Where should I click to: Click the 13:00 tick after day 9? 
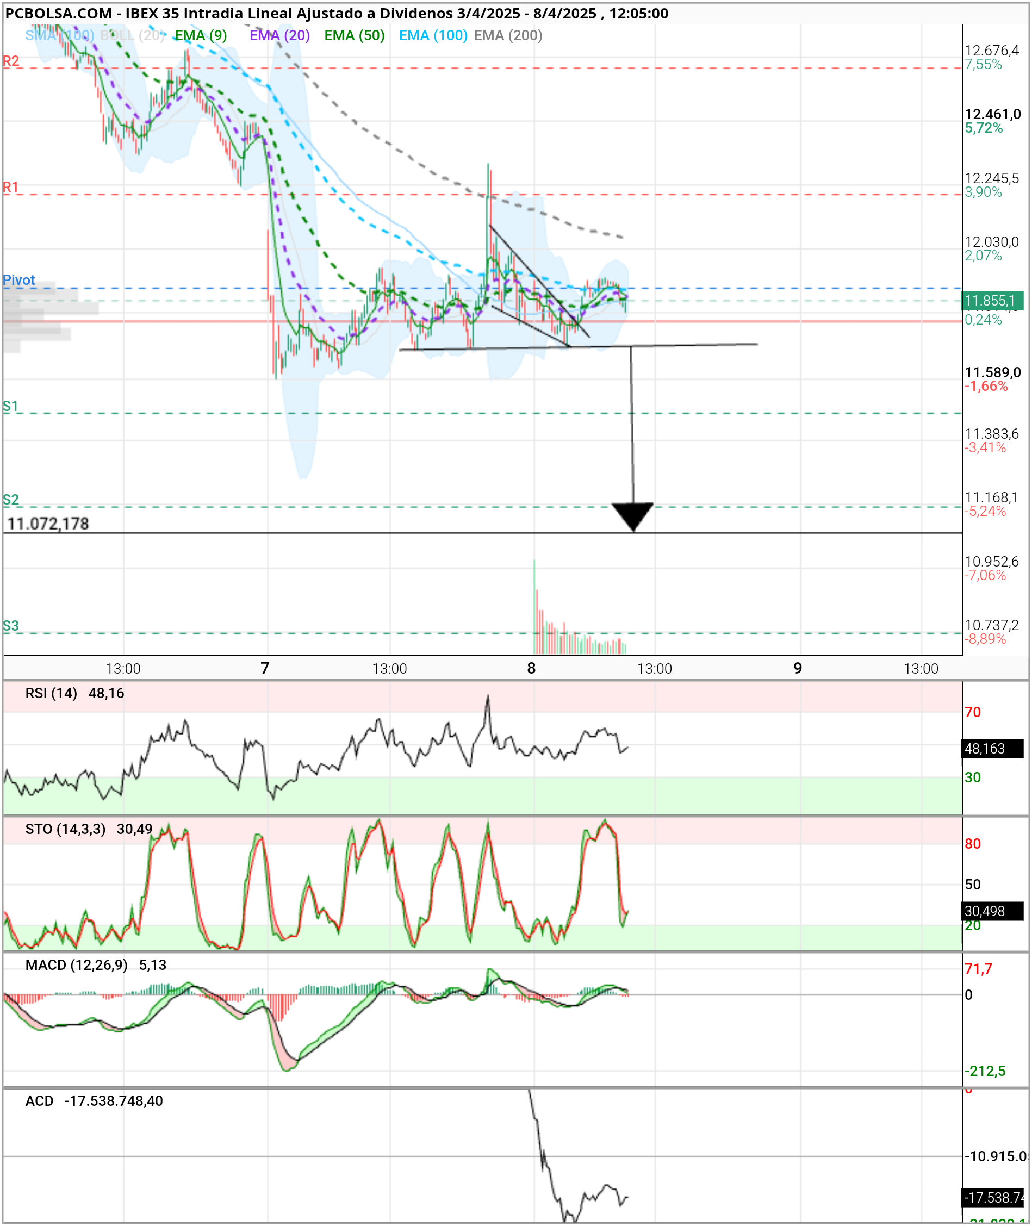click(921, 669)
